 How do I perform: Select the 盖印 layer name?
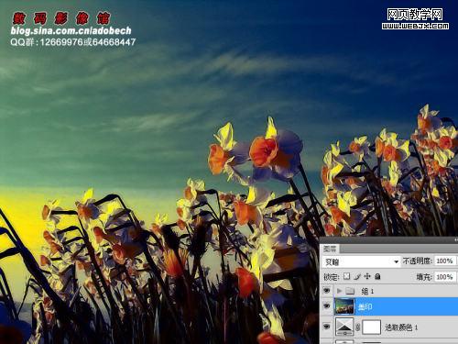point(365,306)
